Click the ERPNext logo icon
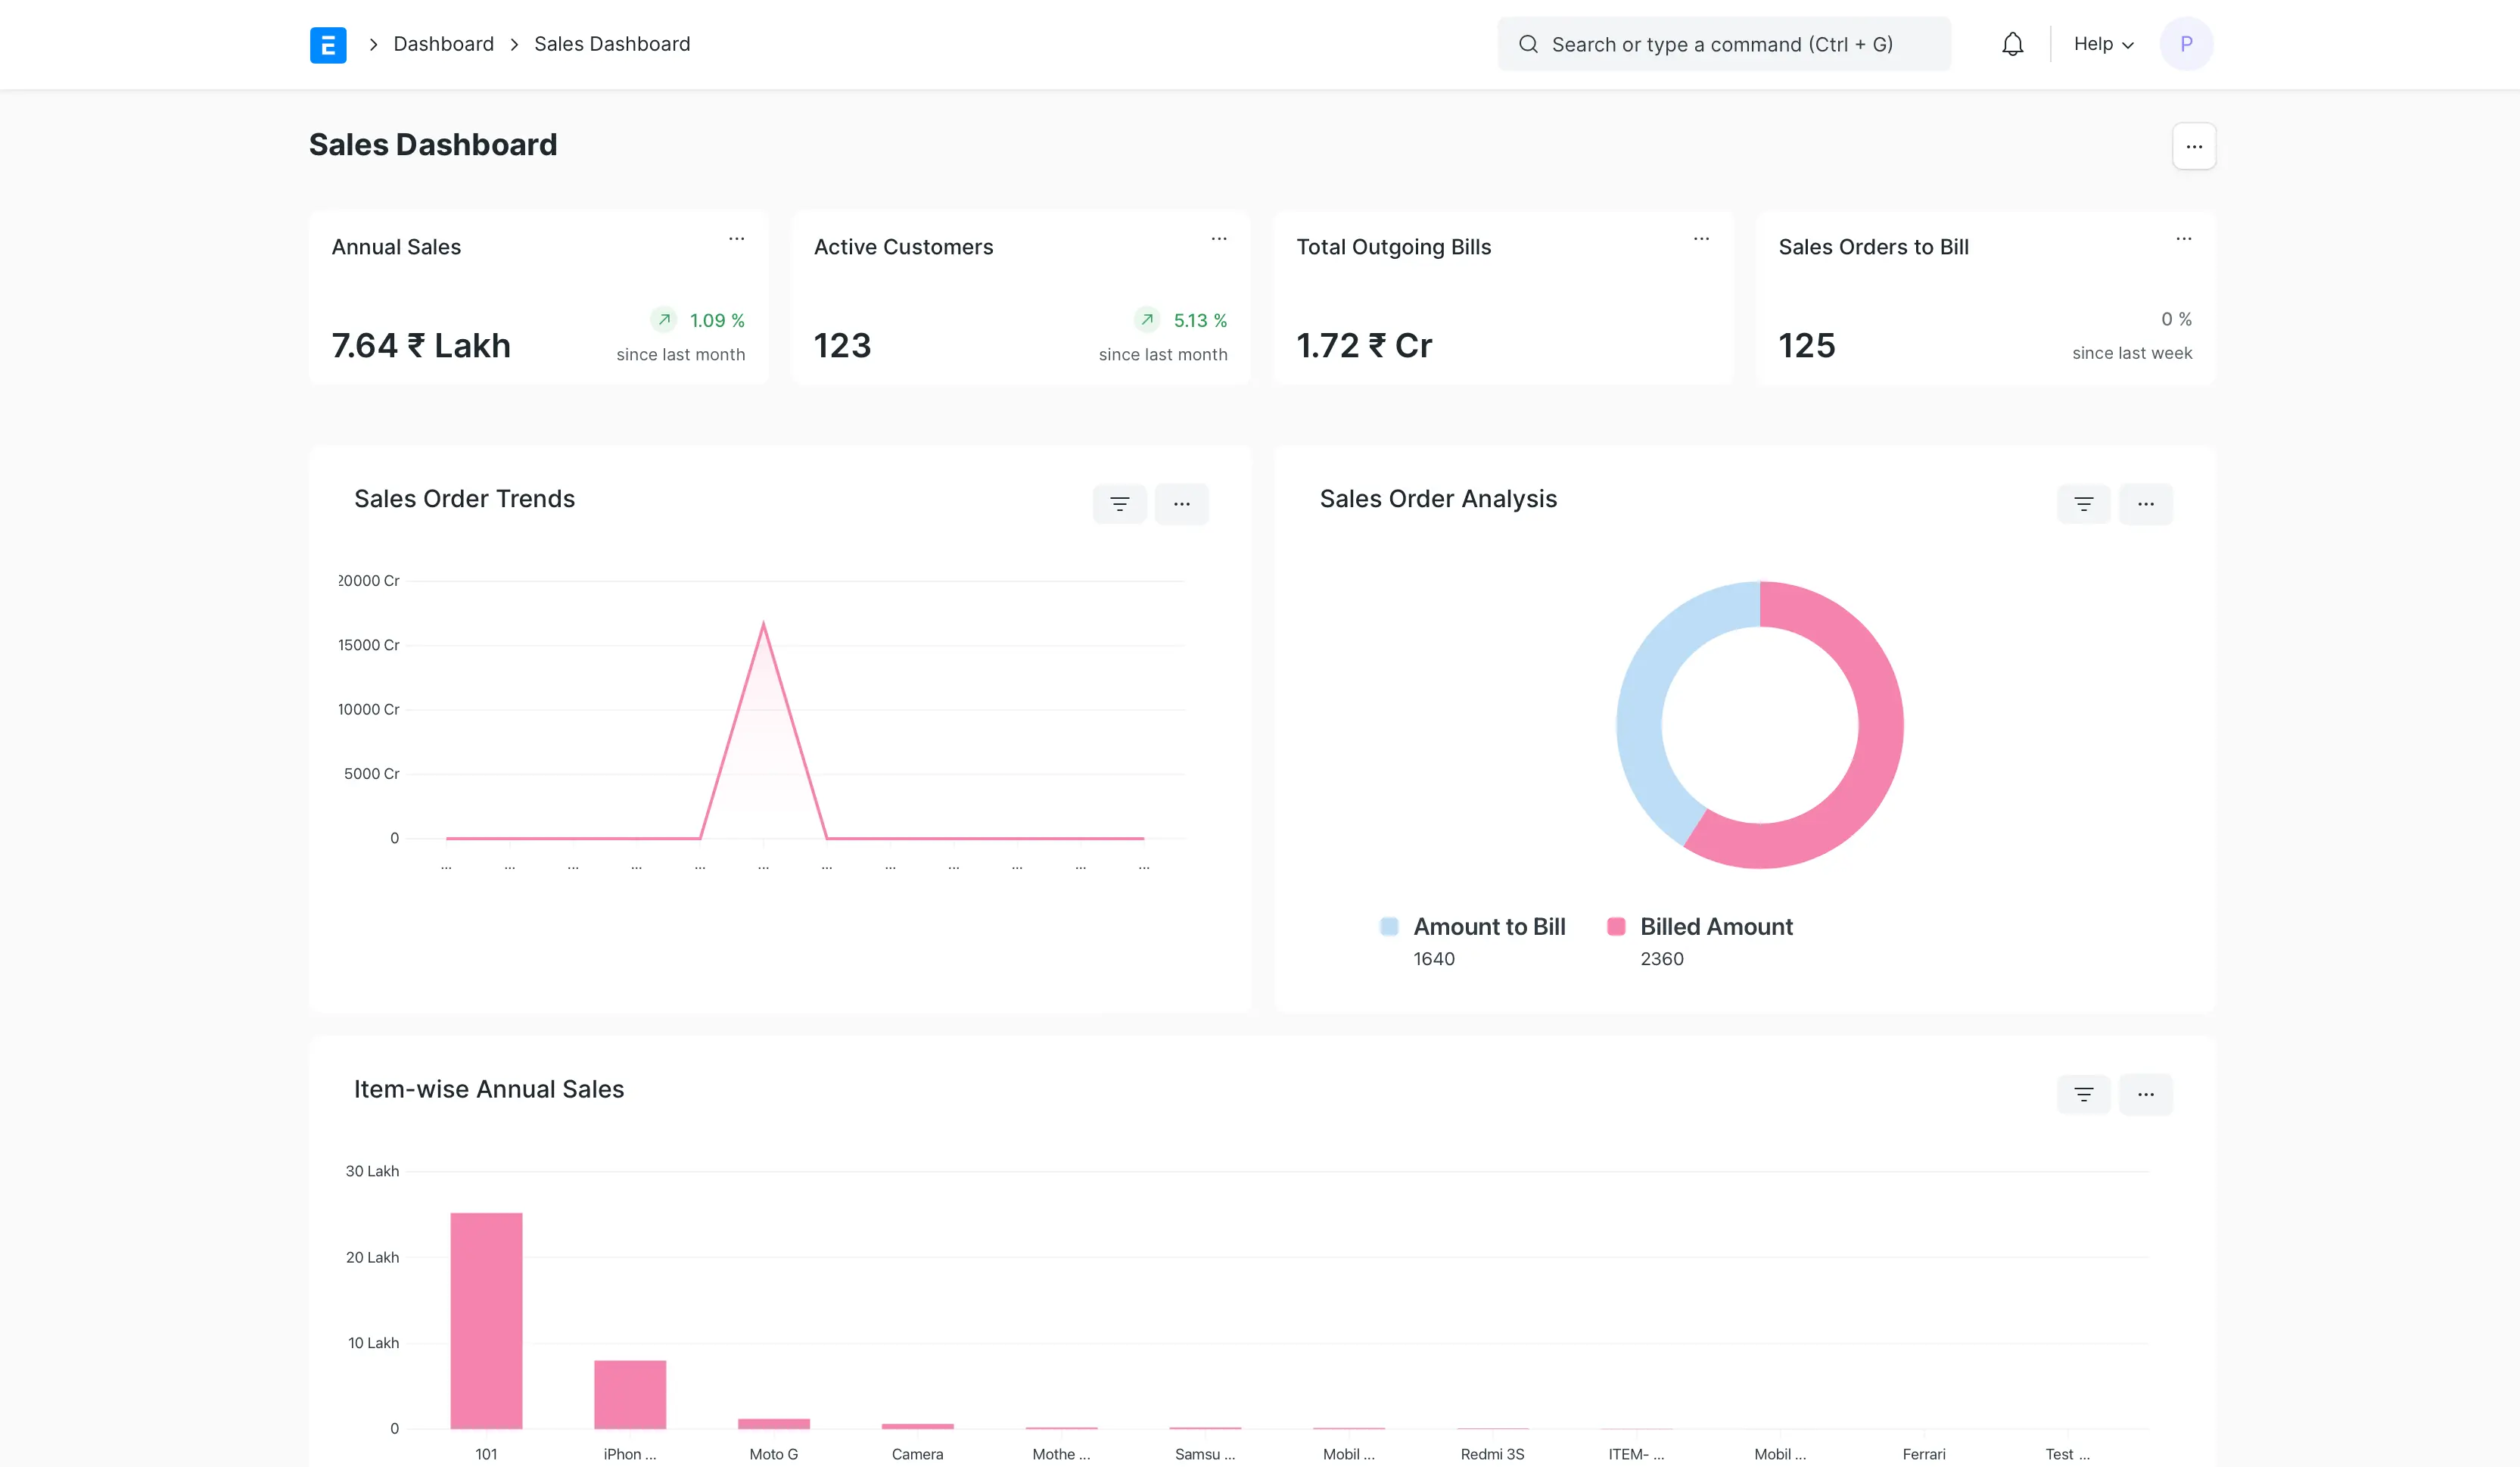Screen dimensions: 2520x1467 328,44
